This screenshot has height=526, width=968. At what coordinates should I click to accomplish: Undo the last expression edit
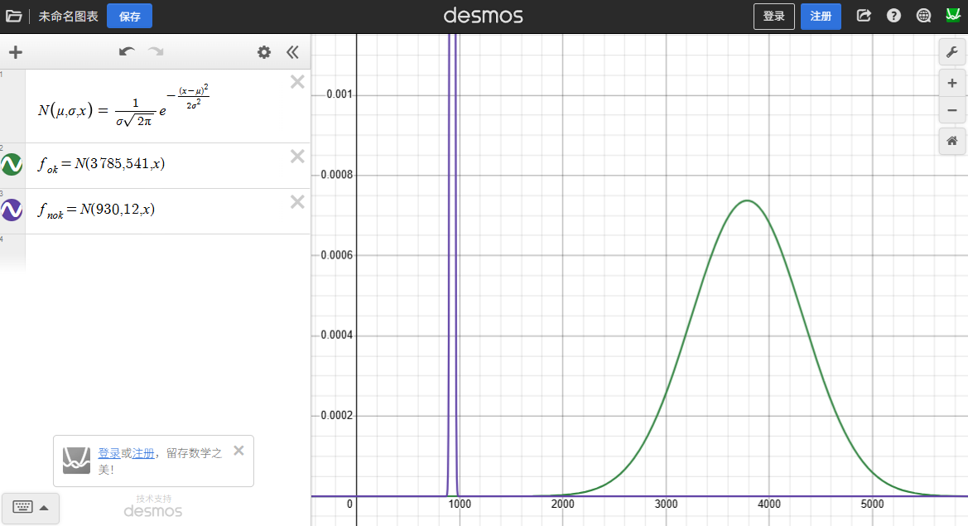point(127,52)
